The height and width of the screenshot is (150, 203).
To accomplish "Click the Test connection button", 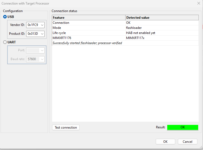I will pyautogui.click(x=66, y=128).
